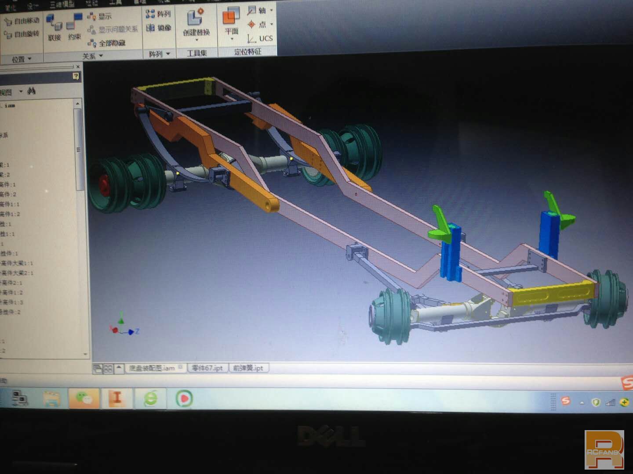Click the network signal tray icon
The height and width of the screenshot is (474, 633).
610,402
